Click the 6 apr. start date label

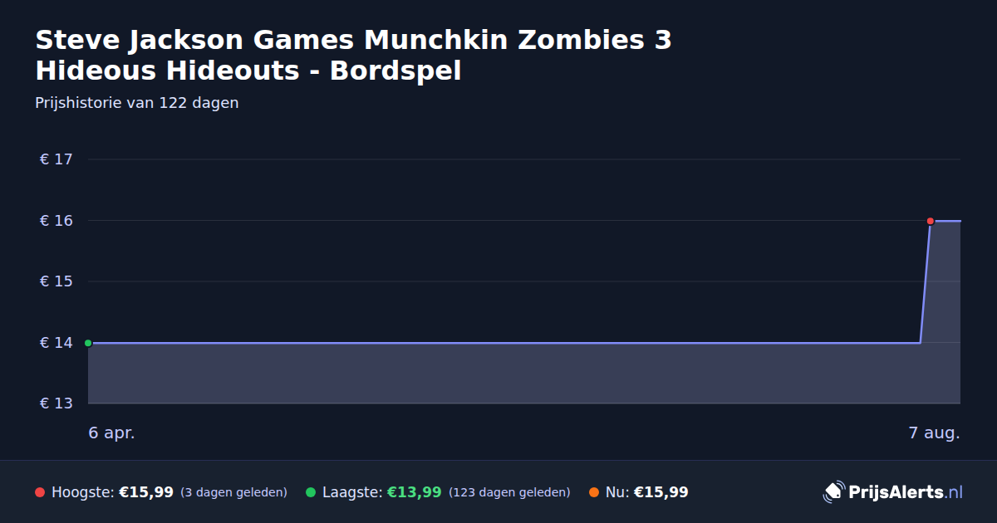111,433
